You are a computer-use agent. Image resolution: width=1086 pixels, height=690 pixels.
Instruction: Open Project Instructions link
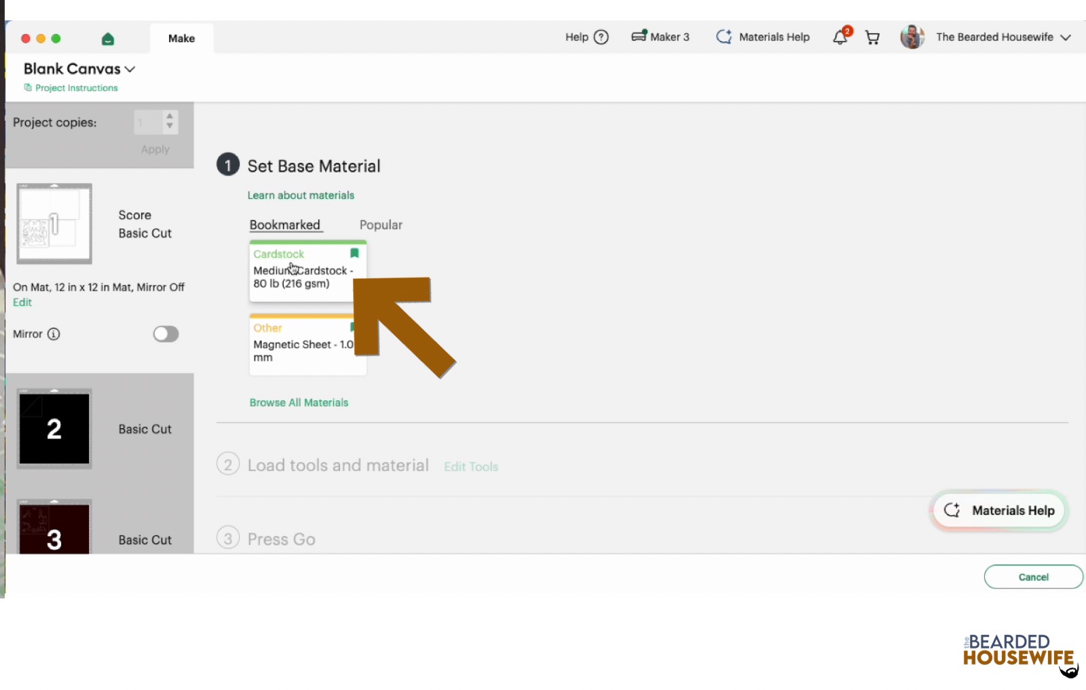pos(77,88)
